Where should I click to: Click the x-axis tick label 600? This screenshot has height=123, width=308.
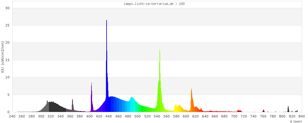click(186, 116)
